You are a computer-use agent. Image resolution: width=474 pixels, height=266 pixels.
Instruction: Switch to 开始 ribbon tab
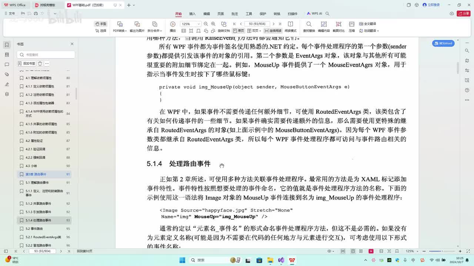(x=178, y=14)
